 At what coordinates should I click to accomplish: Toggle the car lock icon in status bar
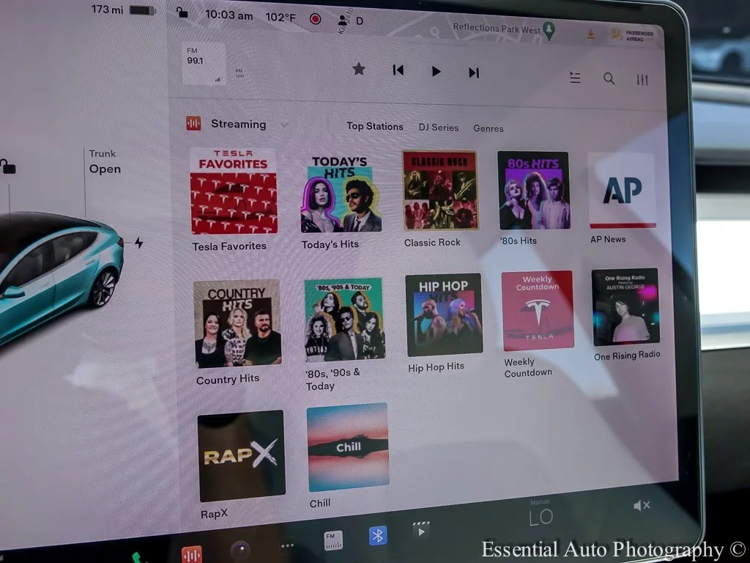tap(182, 12)
